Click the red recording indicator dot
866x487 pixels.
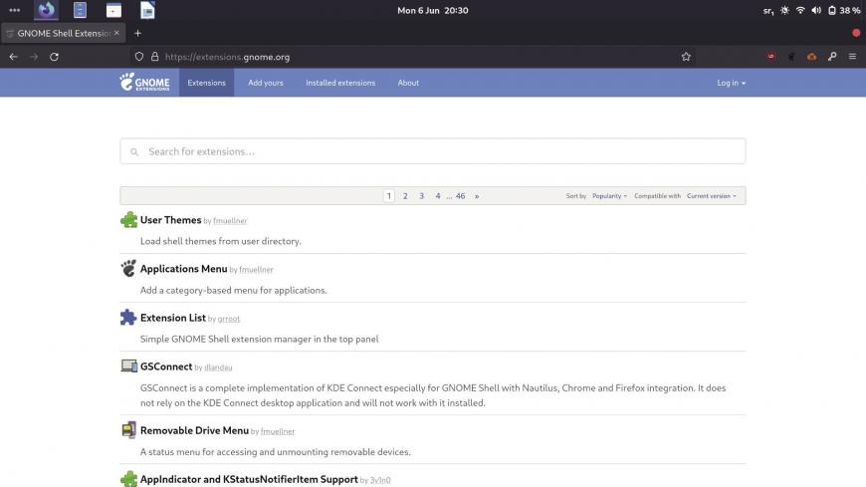tap(856, 33)
